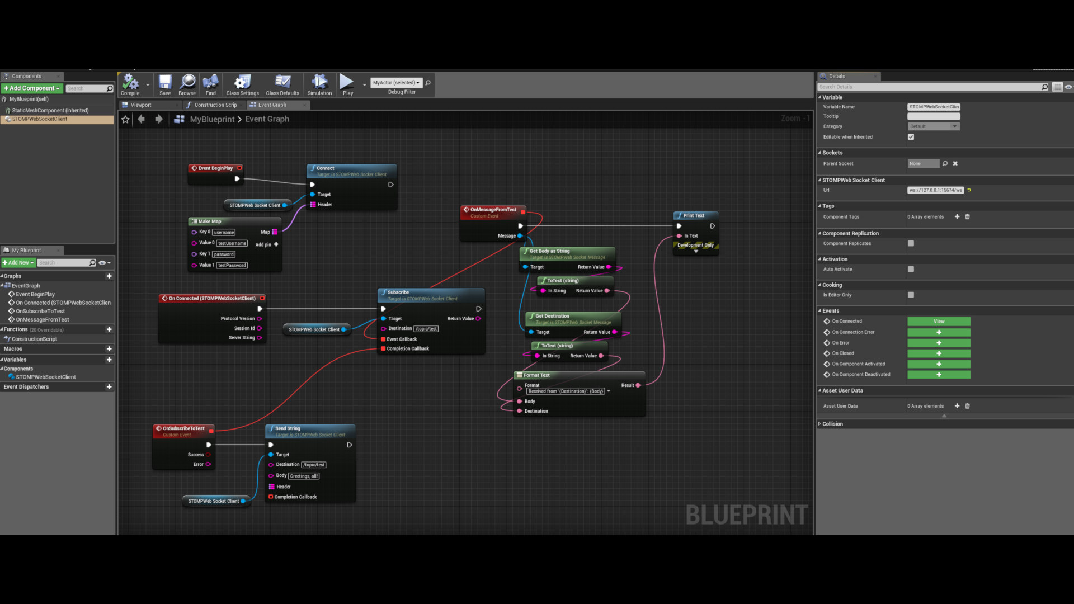Toggle Editable when Inherited checkbox
Screen dimensions: 1074x604
[x=911, y=137]
